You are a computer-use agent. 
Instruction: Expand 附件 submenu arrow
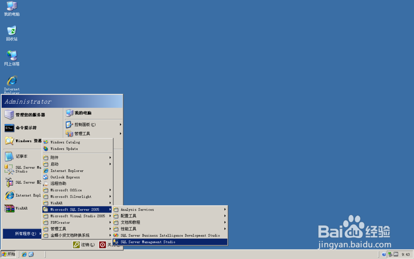[110, 157]
